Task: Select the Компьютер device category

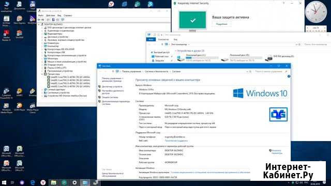Action: (53, 46)
